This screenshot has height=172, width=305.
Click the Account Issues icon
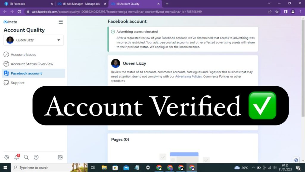point(6,54)
